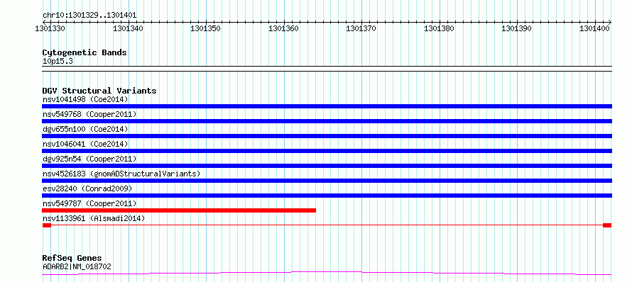Click right red block of nsv1133961
The height and width of the screenshot is (282, 632).
[x=607, y=225]
